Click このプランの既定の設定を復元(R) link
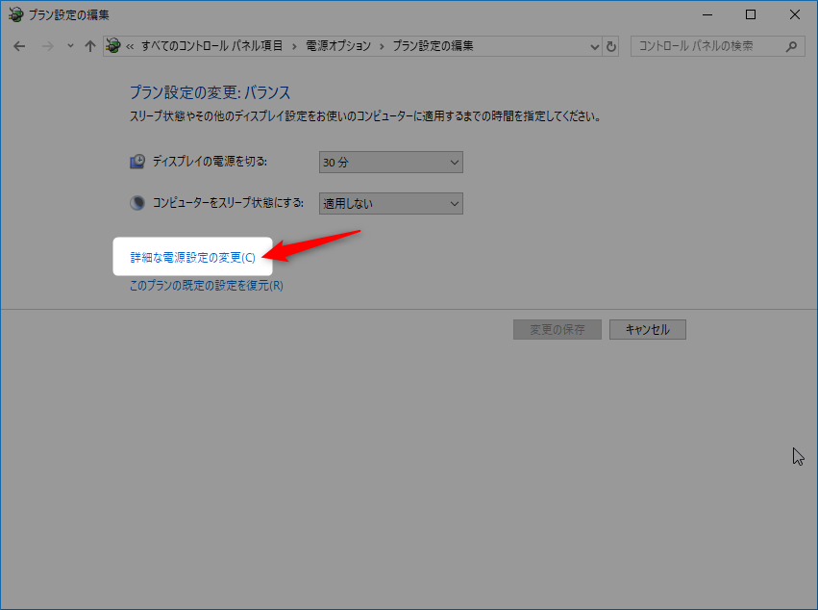The height and width of the screenshot is (610, 818). [x=207, y=286]
